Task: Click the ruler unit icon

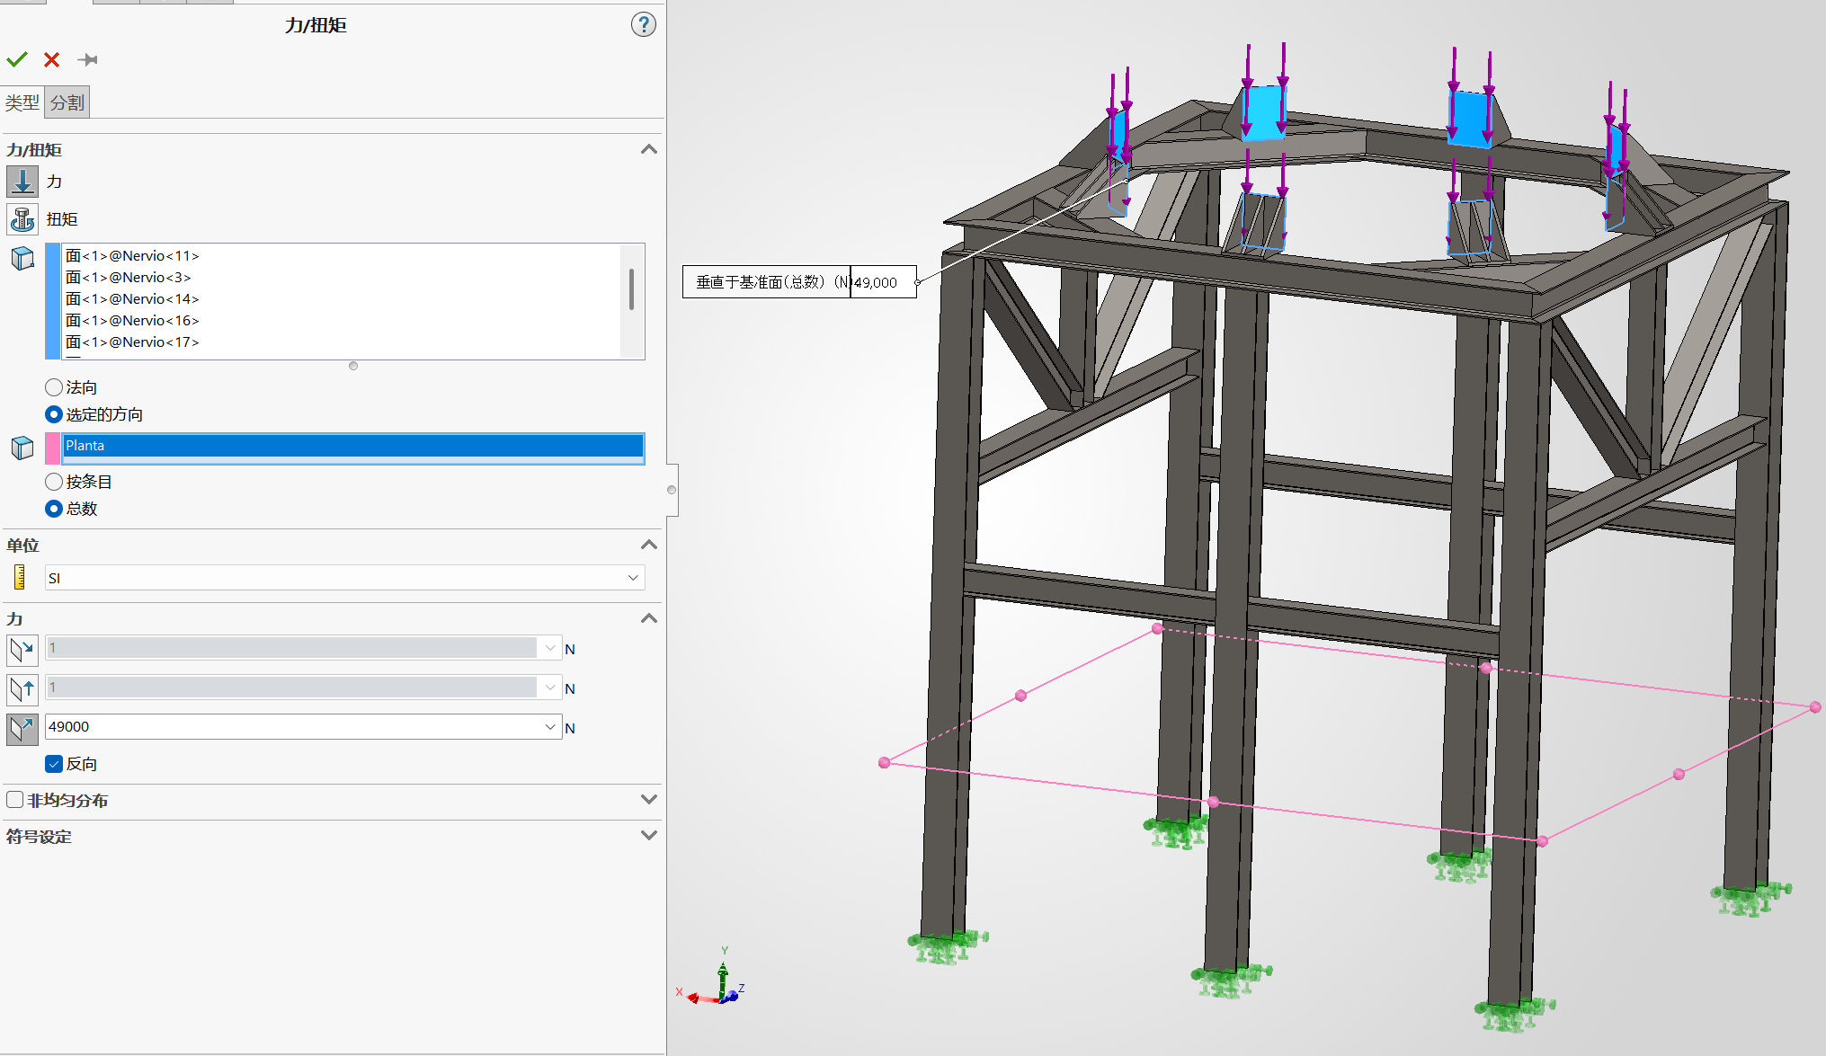Action: click(20, 577)
